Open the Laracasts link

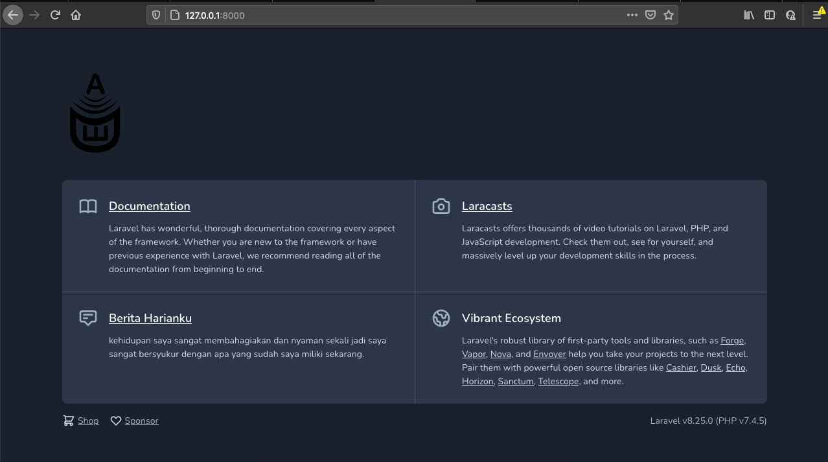(x=487, y=206)
